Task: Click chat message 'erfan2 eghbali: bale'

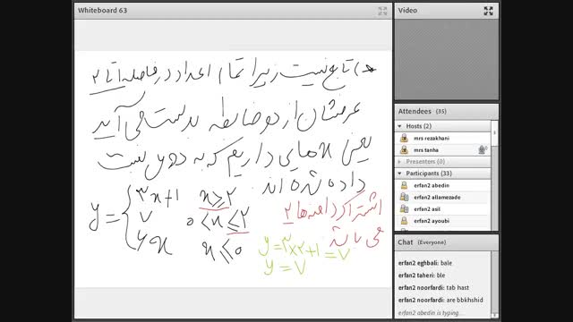Action: click(425, 263)
